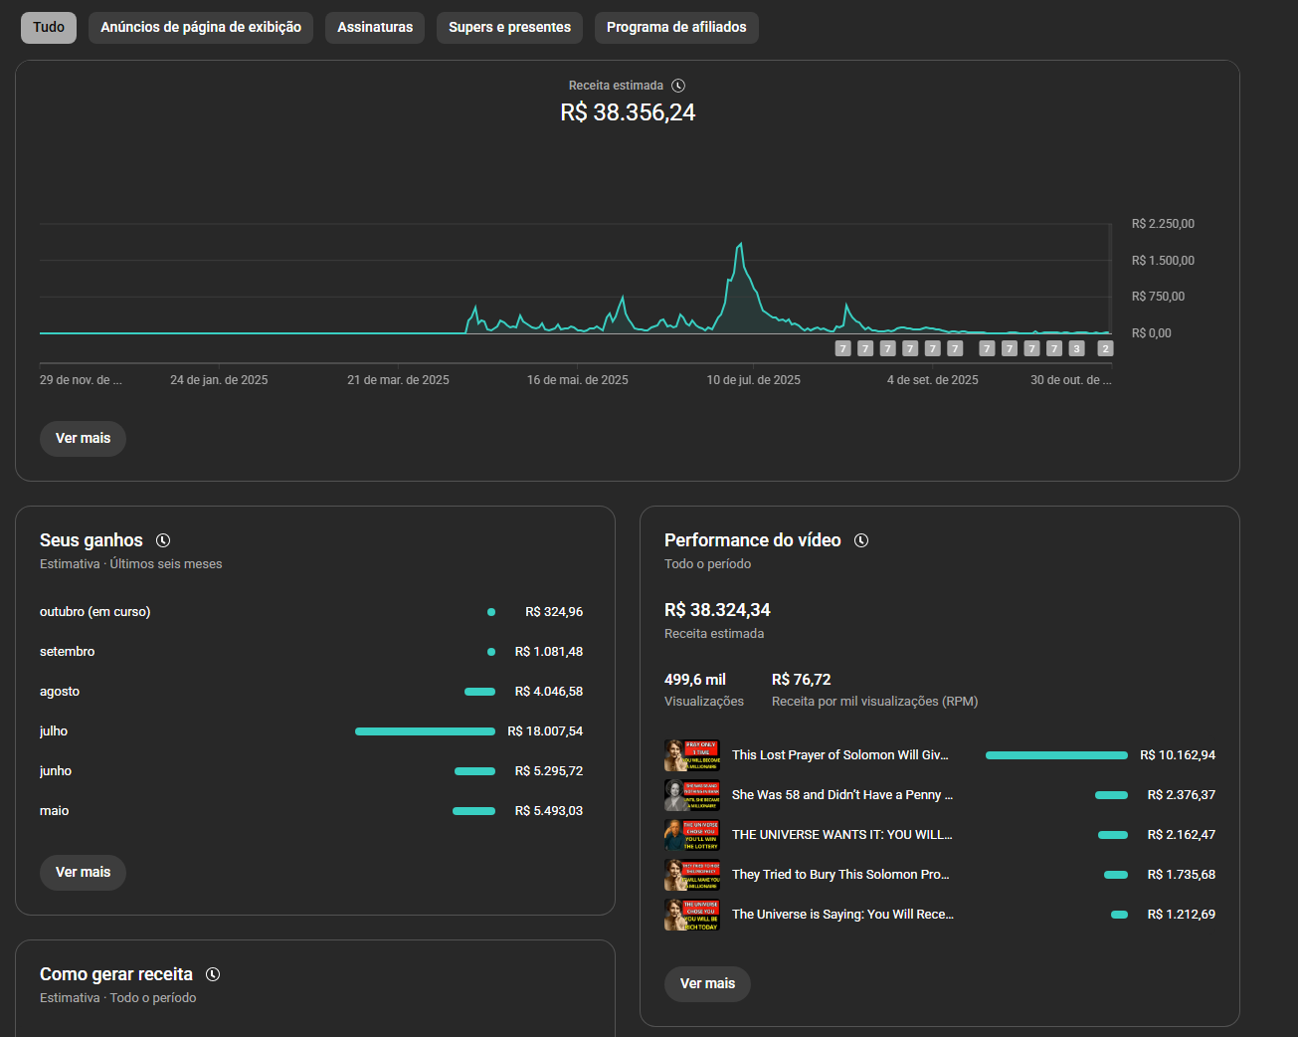Click clock icon beside Performance do vídeo
This screenshot has width=1298, height=1037.
coord(861,540)
